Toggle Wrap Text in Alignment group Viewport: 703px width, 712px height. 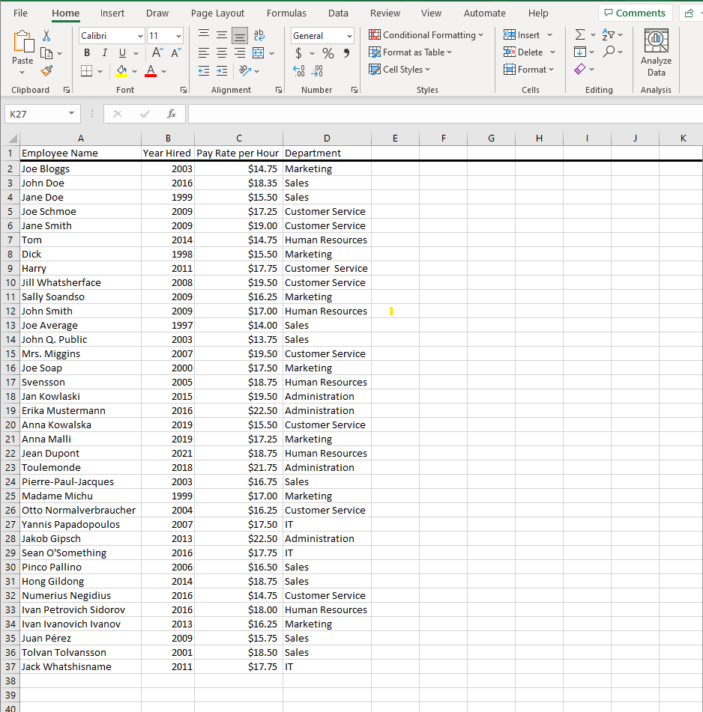[260, 35]
